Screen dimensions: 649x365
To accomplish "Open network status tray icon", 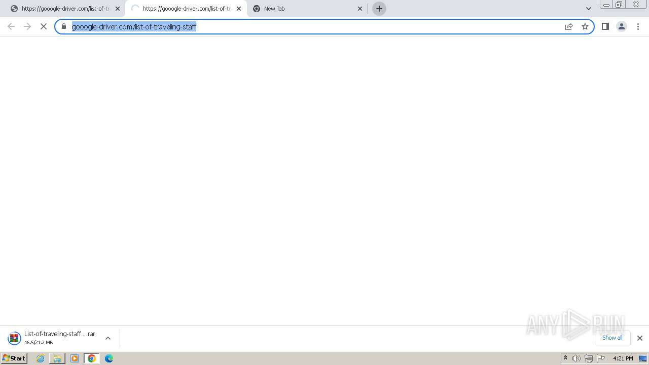I will click(x=589, y=358).
